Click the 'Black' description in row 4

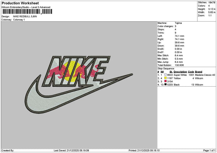(x=176, y=85)
